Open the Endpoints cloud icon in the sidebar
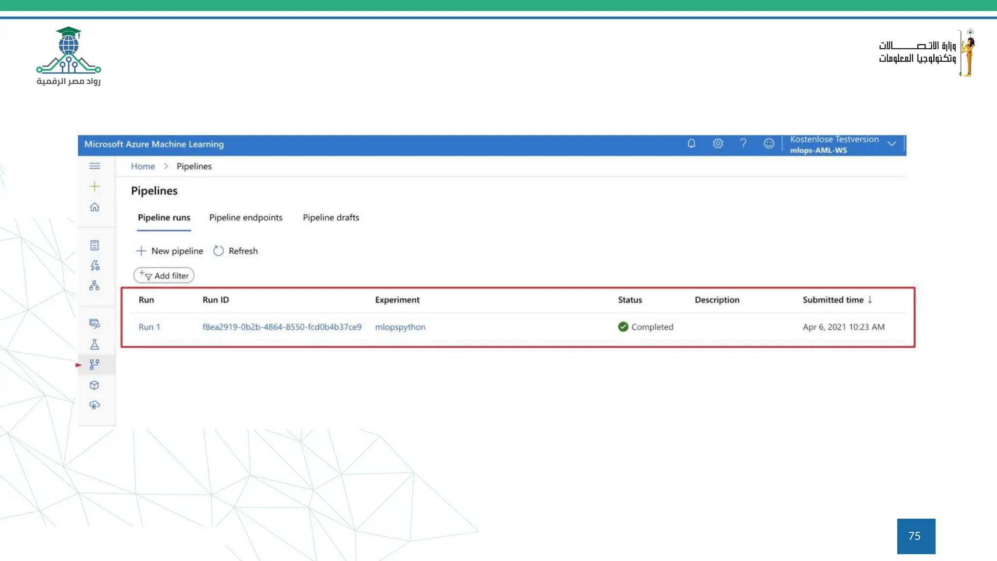 click(x=94, y=405)
